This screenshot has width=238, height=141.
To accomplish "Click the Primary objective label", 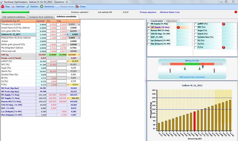I will 148,12.
